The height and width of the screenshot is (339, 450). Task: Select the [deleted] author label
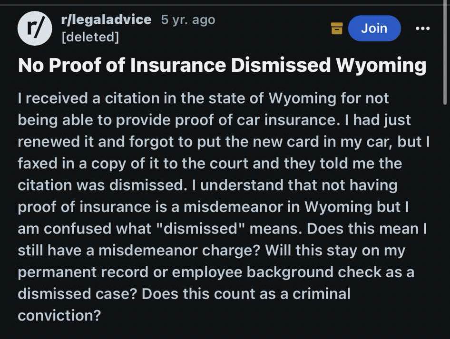(90, 37)
